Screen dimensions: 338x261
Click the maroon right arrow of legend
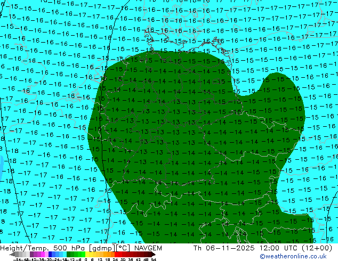click(153, 255)
